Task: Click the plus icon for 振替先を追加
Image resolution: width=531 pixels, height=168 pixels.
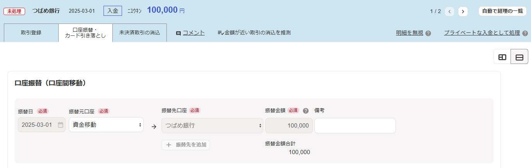Action: click(x=168, y=145)
